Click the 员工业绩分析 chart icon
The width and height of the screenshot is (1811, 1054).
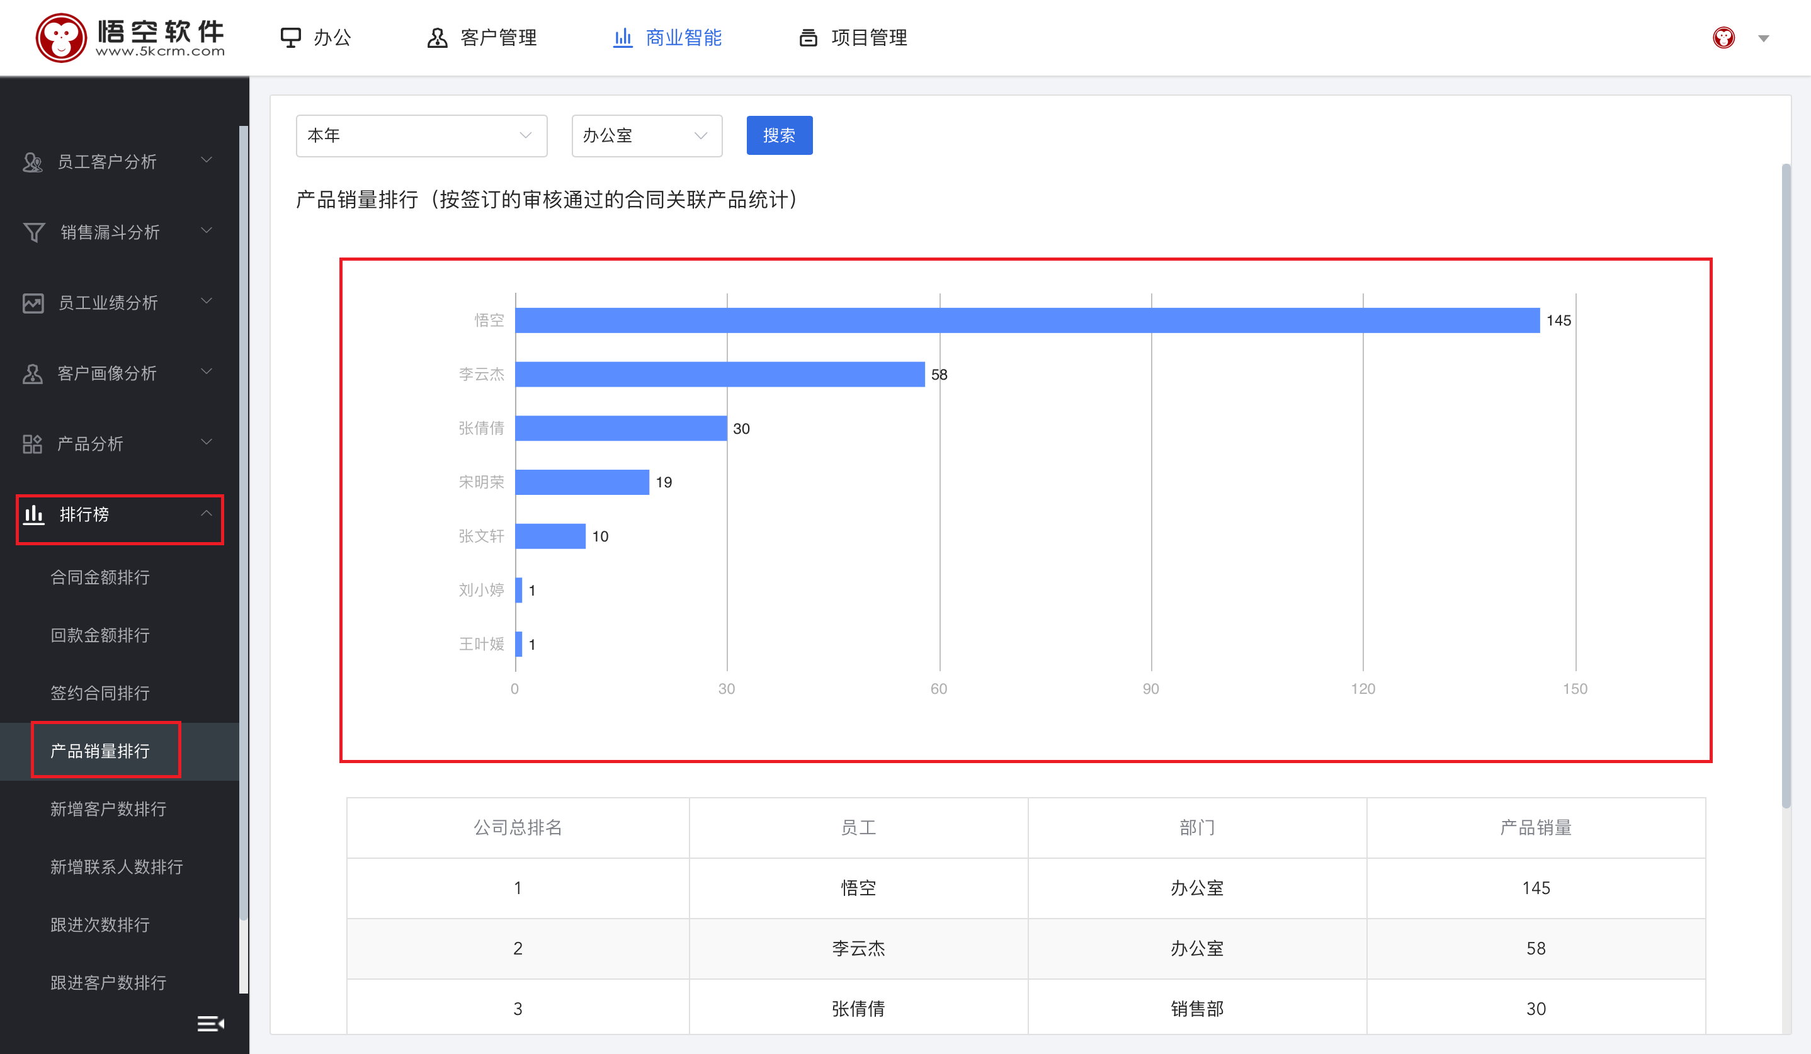[33, 302]
